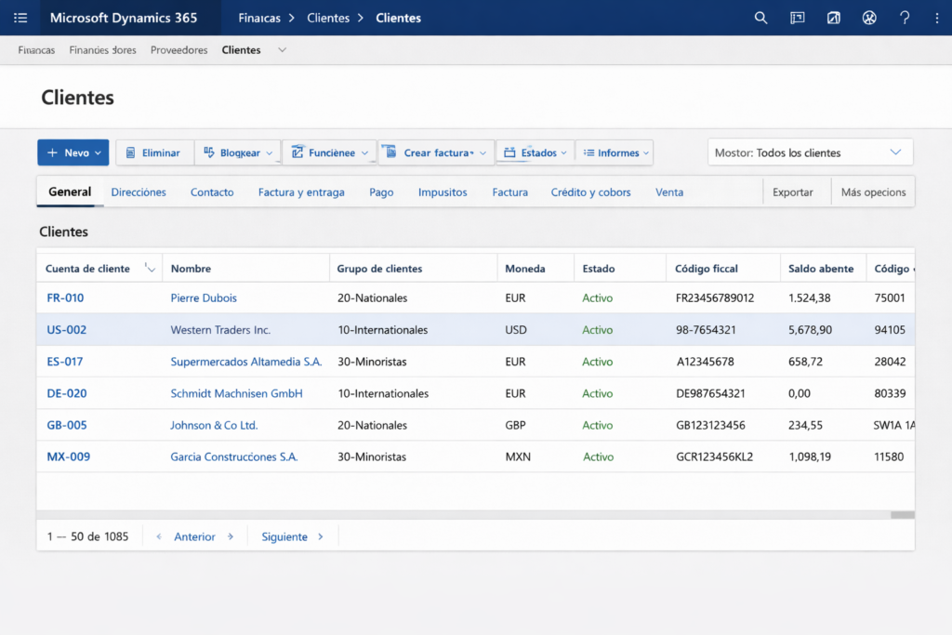This screenshot has height=635, width=952.
Task: Open customer account DE-020
Action: click(x=66, y=393)
